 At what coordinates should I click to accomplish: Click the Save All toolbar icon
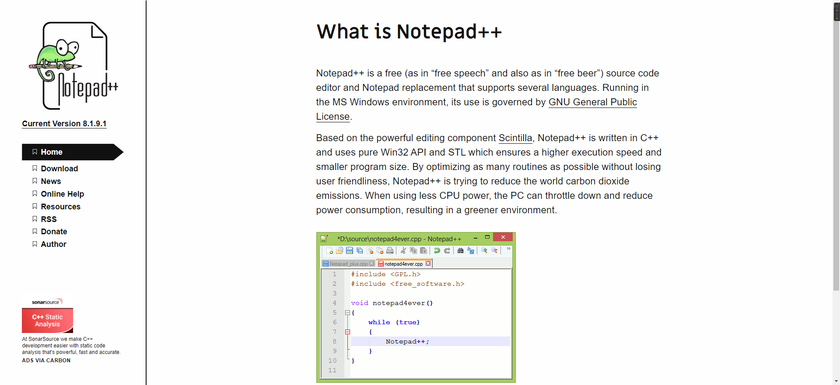pos(360,250)
